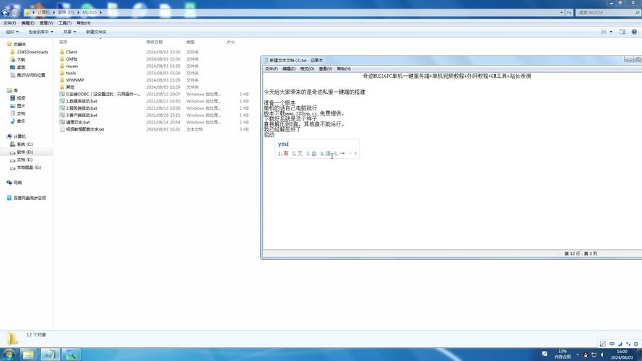Image resolution: width=642 pixels, height=361 pixels.
Task: Select the 3.客户端启动.bat file
Action: pos(82,115)
